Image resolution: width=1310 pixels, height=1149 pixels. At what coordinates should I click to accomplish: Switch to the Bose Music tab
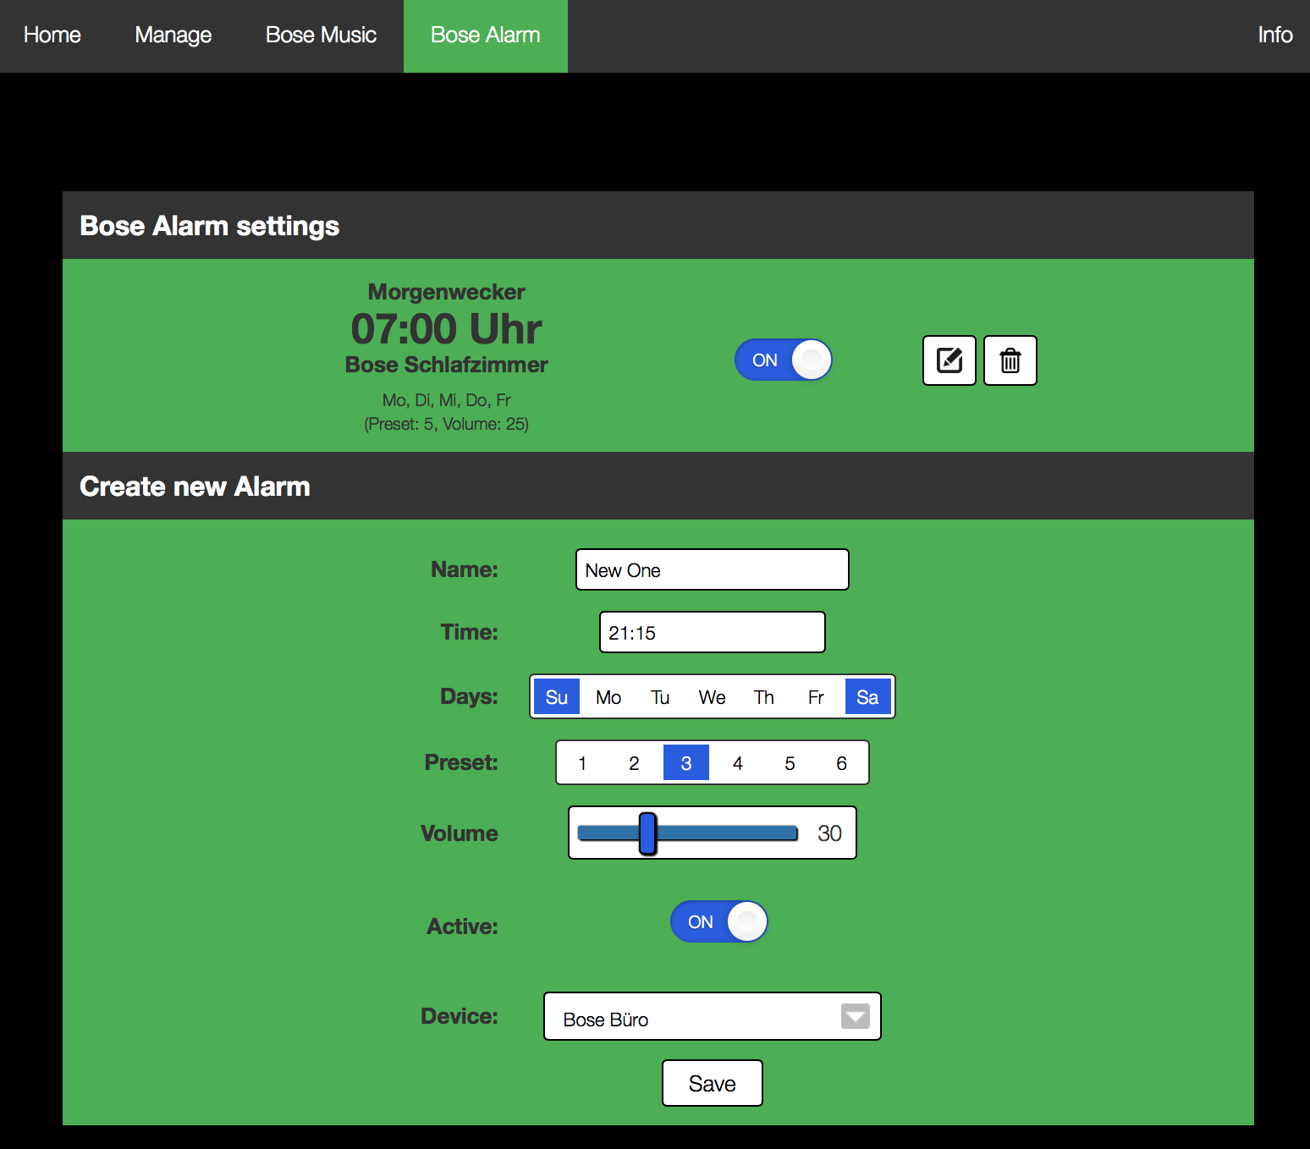[x=321, y=36]
